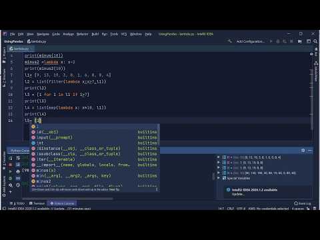This screenshot has height=240, width=320.
Task: Click lambda.py in the navigation bar
Action: [37, 41]
